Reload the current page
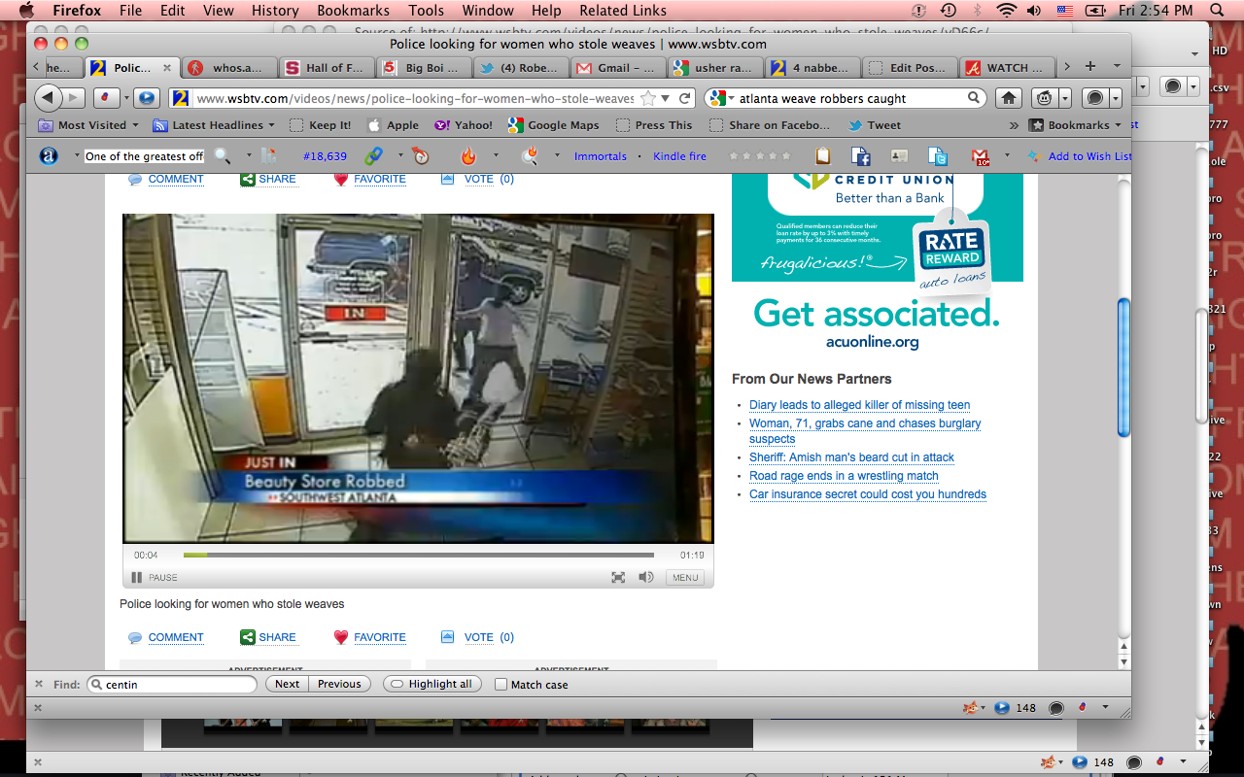1244x777 pixels. (685, 98)
